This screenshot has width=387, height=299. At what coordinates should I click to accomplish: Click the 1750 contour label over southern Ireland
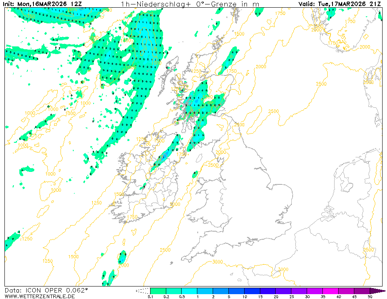[x=133, y=217]
